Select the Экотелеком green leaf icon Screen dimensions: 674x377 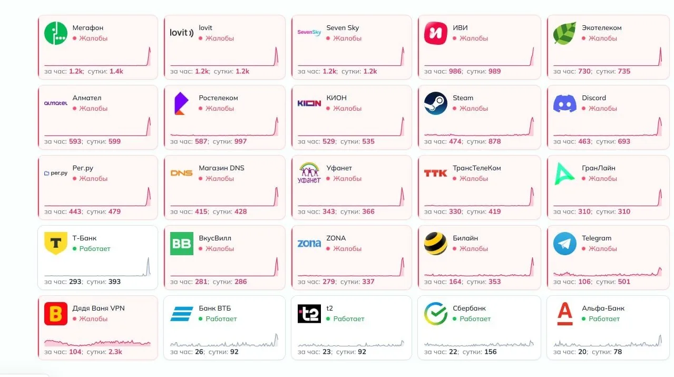565,33
